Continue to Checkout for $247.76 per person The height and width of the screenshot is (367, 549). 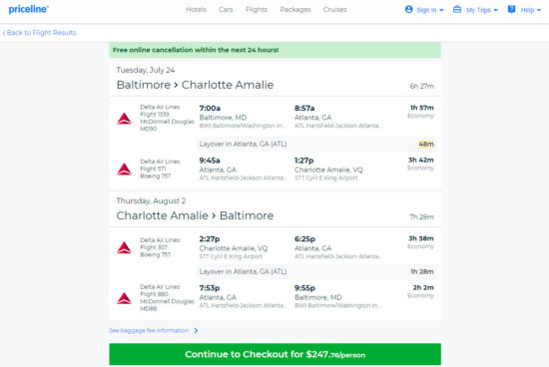click(274, 354)
